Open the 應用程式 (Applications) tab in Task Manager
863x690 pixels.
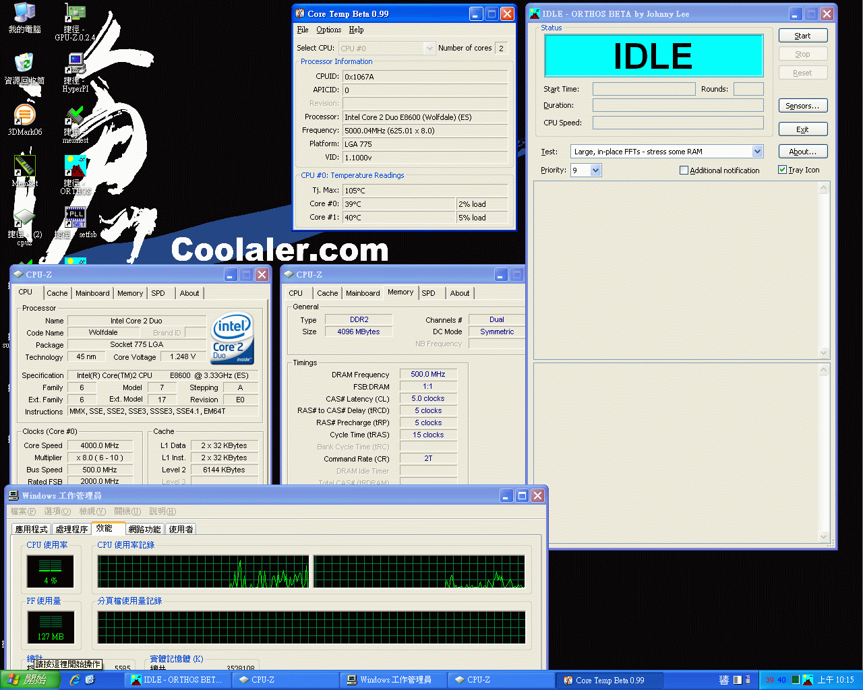click(32, 529)
